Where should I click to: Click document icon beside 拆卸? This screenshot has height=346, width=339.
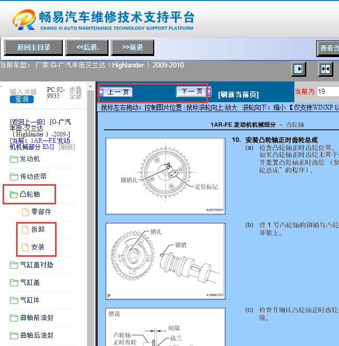[25, 230]
